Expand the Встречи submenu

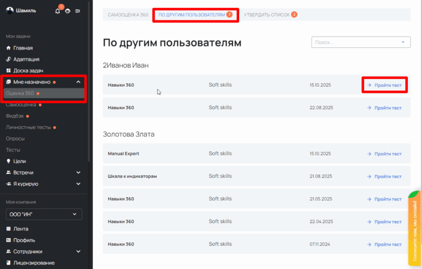tap(78, 173)
